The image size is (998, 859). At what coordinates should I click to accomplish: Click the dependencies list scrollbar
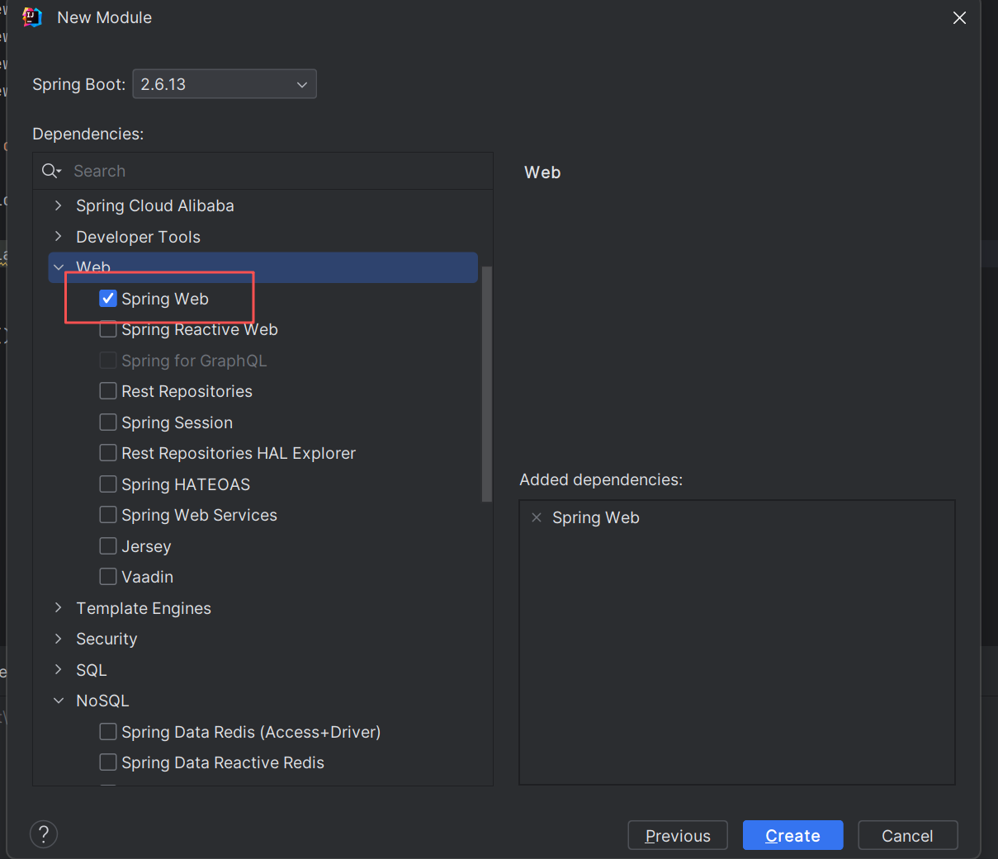[487, 384]
